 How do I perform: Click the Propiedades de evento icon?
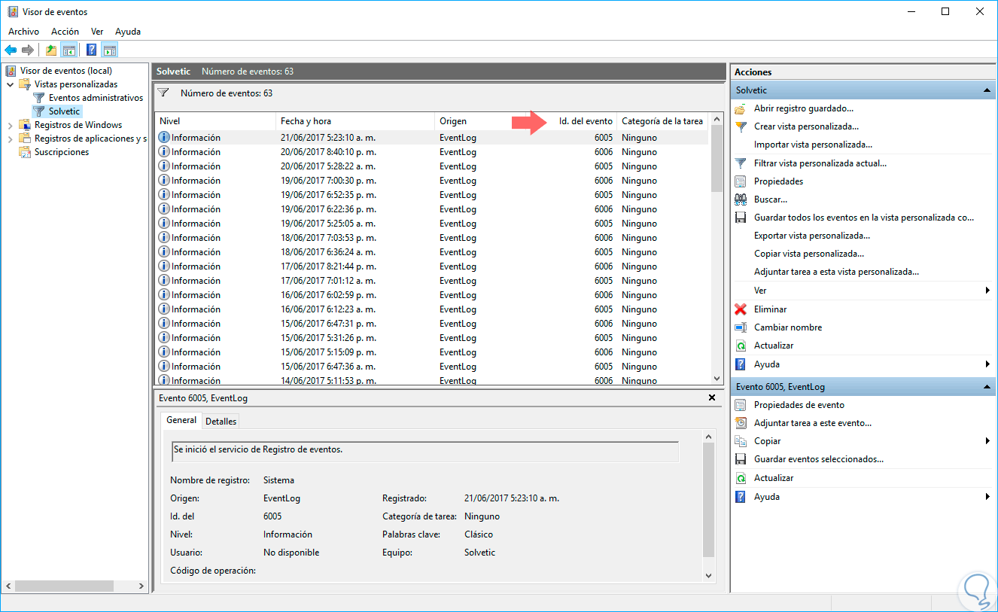[x=741, y=405]
